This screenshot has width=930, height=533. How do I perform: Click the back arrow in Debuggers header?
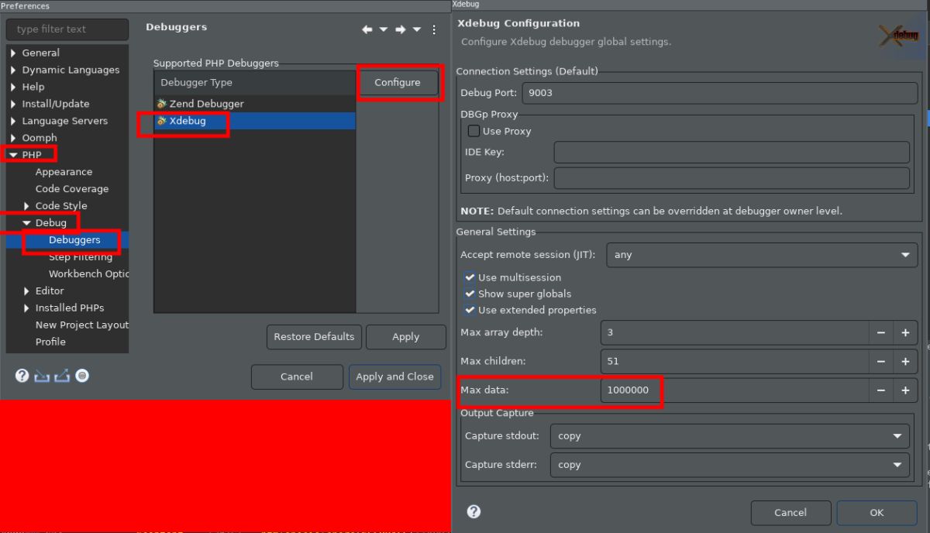point(367,29)
